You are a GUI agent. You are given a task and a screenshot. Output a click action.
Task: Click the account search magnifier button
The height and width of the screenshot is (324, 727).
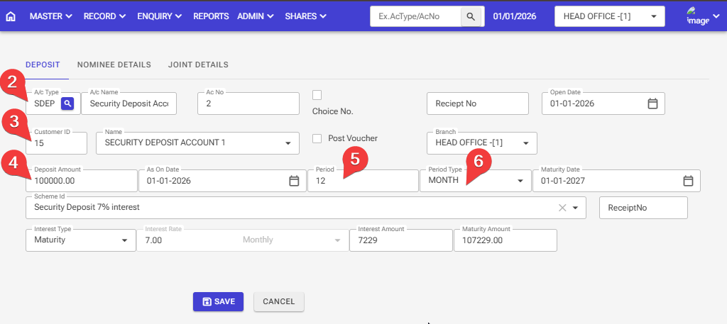471,16
